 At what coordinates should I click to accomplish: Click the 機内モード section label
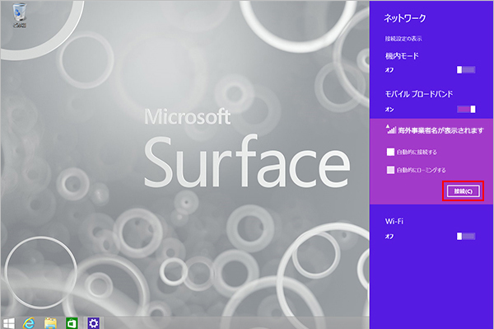click(x=402, y=56)
